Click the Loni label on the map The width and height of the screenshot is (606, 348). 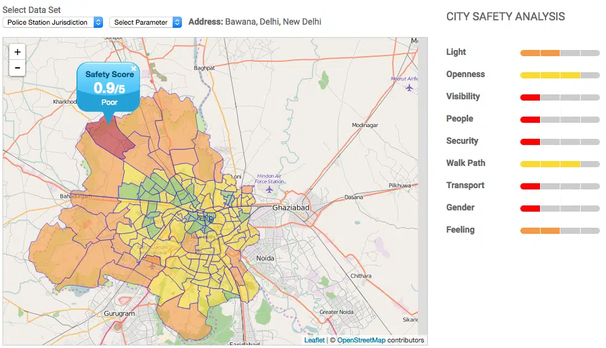237,176
